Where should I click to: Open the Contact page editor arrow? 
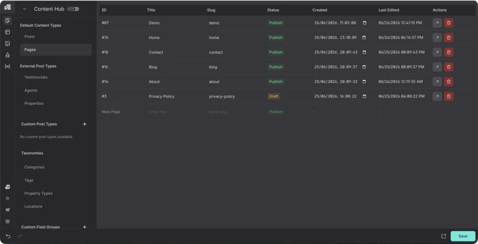coord(437,52)
